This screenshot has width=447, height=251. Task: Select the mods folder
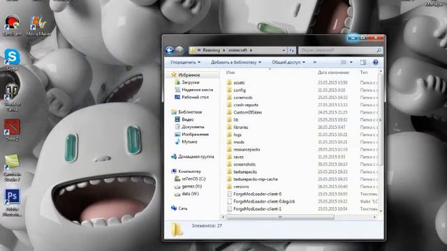point(239,142)
